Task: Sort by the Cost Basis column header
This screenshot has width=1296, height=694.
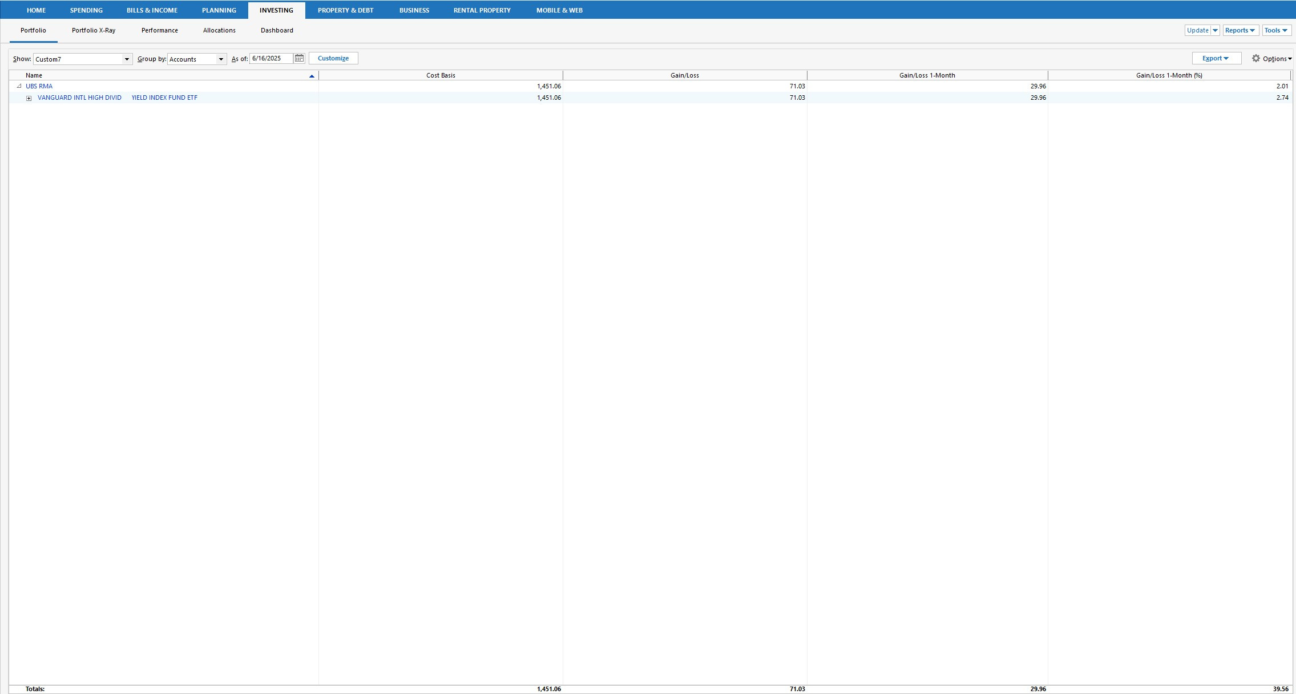Action: (441, 75)
